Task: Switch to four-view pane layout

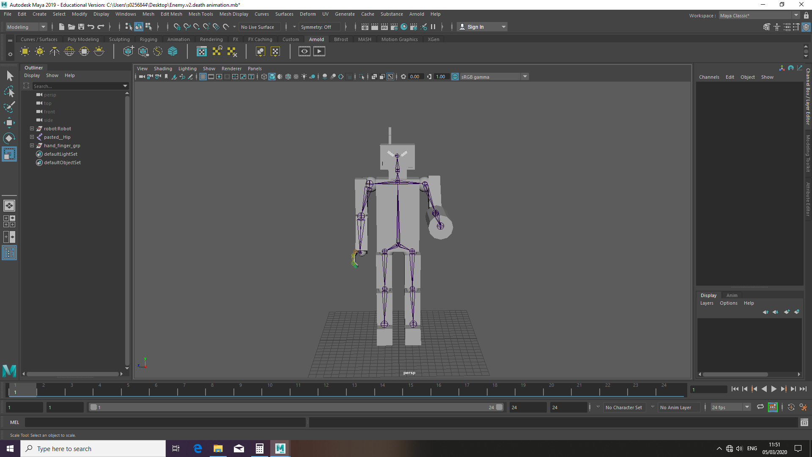Action: tap(9, 221)
